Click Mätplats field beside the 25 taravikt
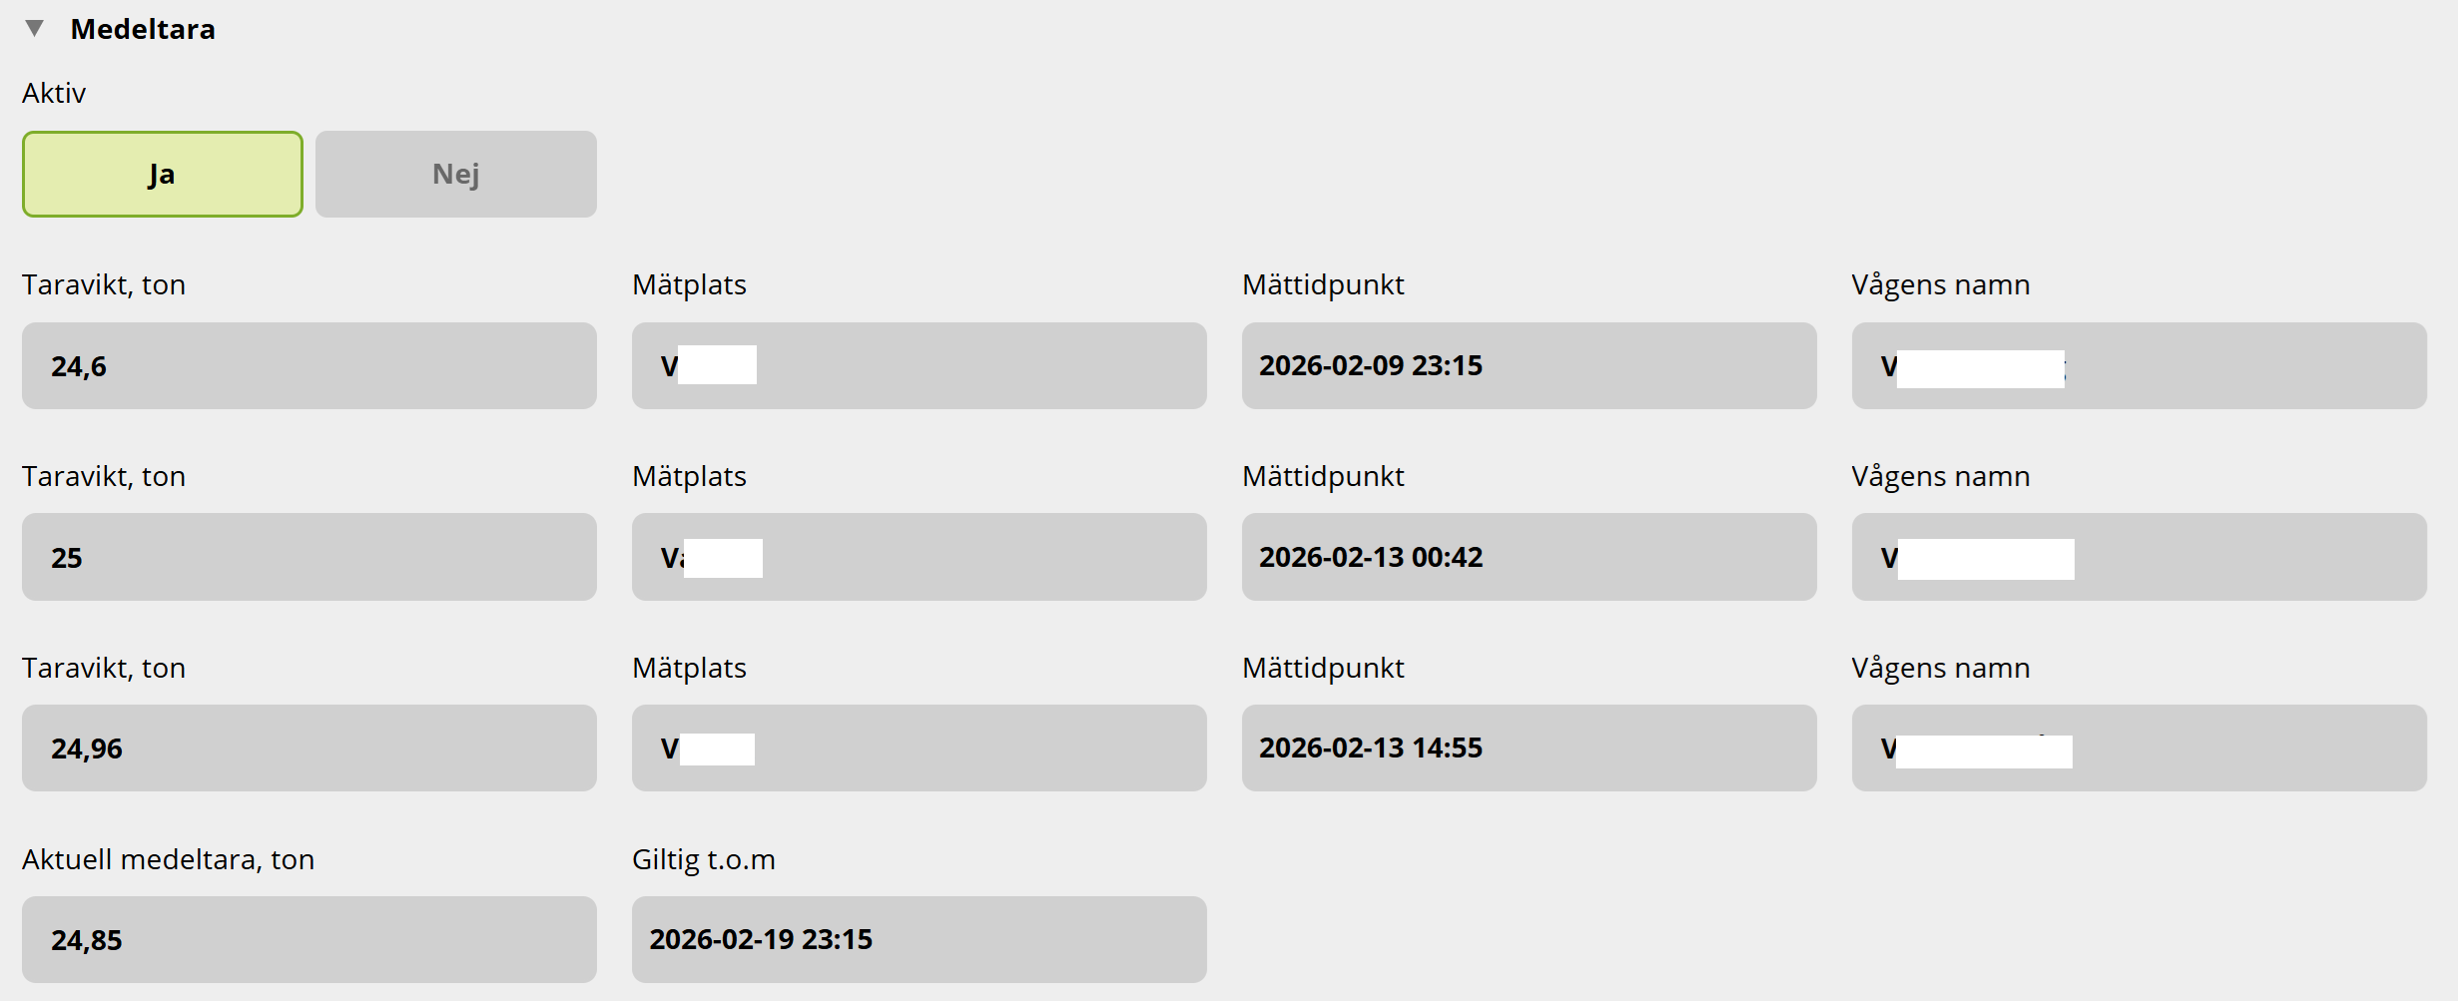2458x1001 pixels. (919, 558)
